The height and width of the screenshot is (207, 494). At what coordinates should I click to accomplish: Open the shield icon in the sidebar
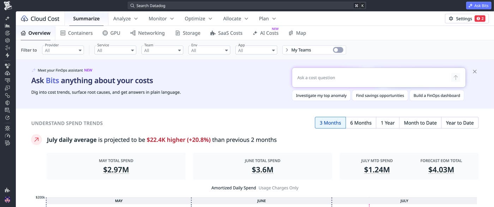point(7,103)
